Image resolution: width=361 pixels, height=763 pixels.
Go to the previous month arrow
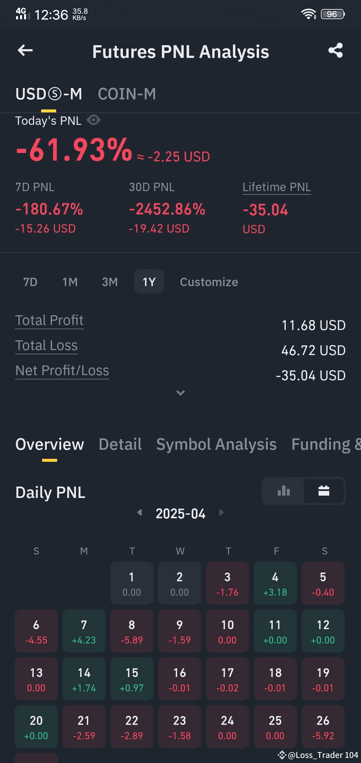(x=140, y=512)
